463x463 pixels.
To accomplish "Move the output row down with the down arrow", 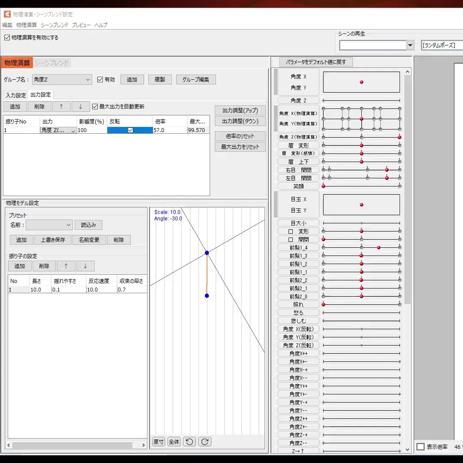I will pos(81,107).
